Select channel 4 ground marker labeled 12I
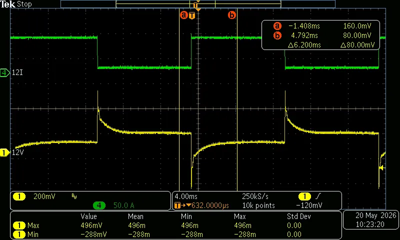400x240 pixels. point(4,72)
